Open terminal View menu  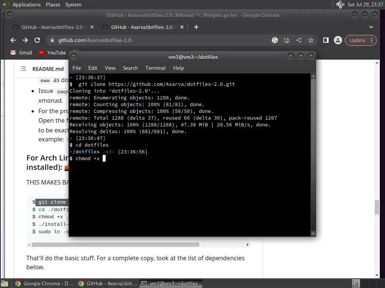point(110,68)
